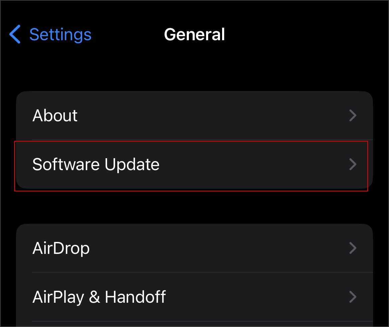
Task: Click the General page title
Action: coord(194,35)
